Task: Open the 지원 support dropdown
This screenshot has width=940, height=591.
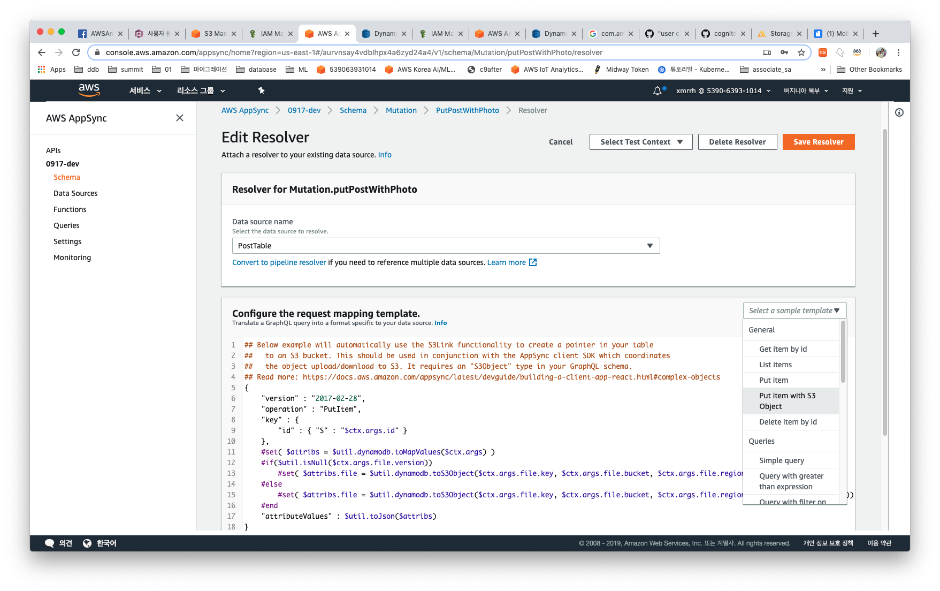Action: tap(852, 90)
